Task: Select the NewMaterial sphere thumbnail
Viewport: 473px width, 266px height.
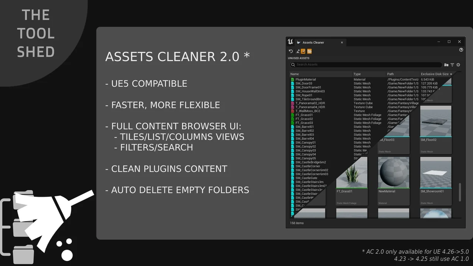Action: pos(394,173)
